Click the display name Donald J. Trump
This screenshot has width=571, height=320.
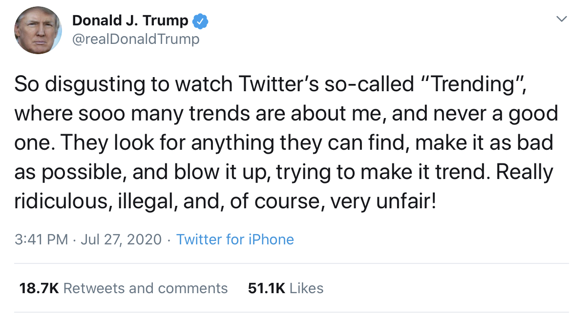[x=130, y=20]
